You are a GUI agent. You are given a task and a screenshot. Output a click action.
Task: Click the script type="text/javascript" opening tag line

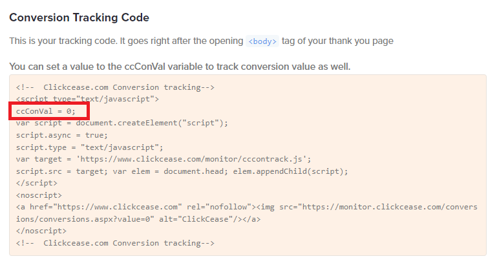pyautogui.click(x=87, y=100)
